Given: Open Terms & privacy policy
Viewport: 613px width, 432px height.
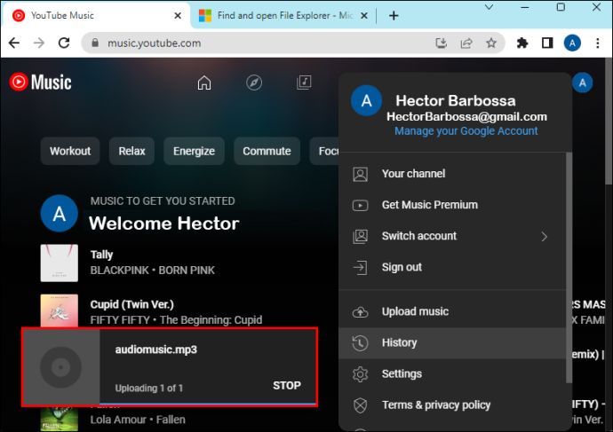Looking at the screenshot, I should pyautogui.click(x=452, y=405).
